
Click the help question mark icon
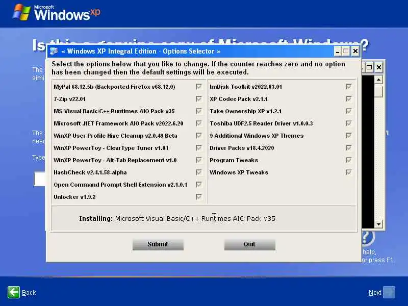tap(368, 237)
